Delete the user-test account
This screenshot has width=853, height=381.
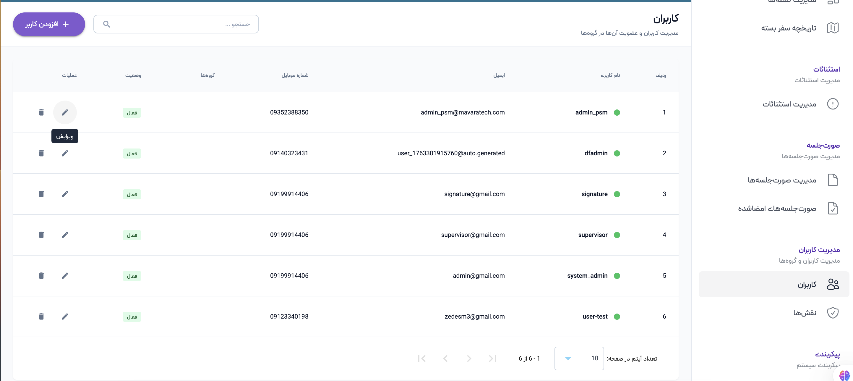41,317
